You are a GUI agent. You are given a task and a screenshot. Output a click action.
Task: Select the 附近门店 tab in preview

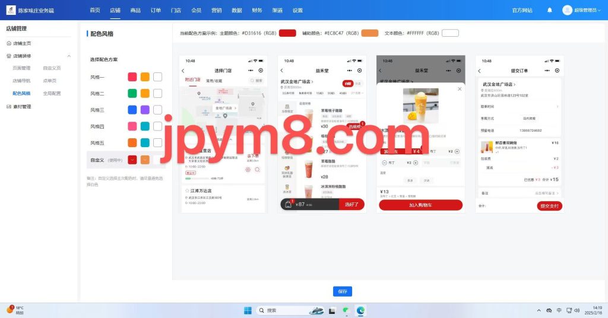click(192, 79)
